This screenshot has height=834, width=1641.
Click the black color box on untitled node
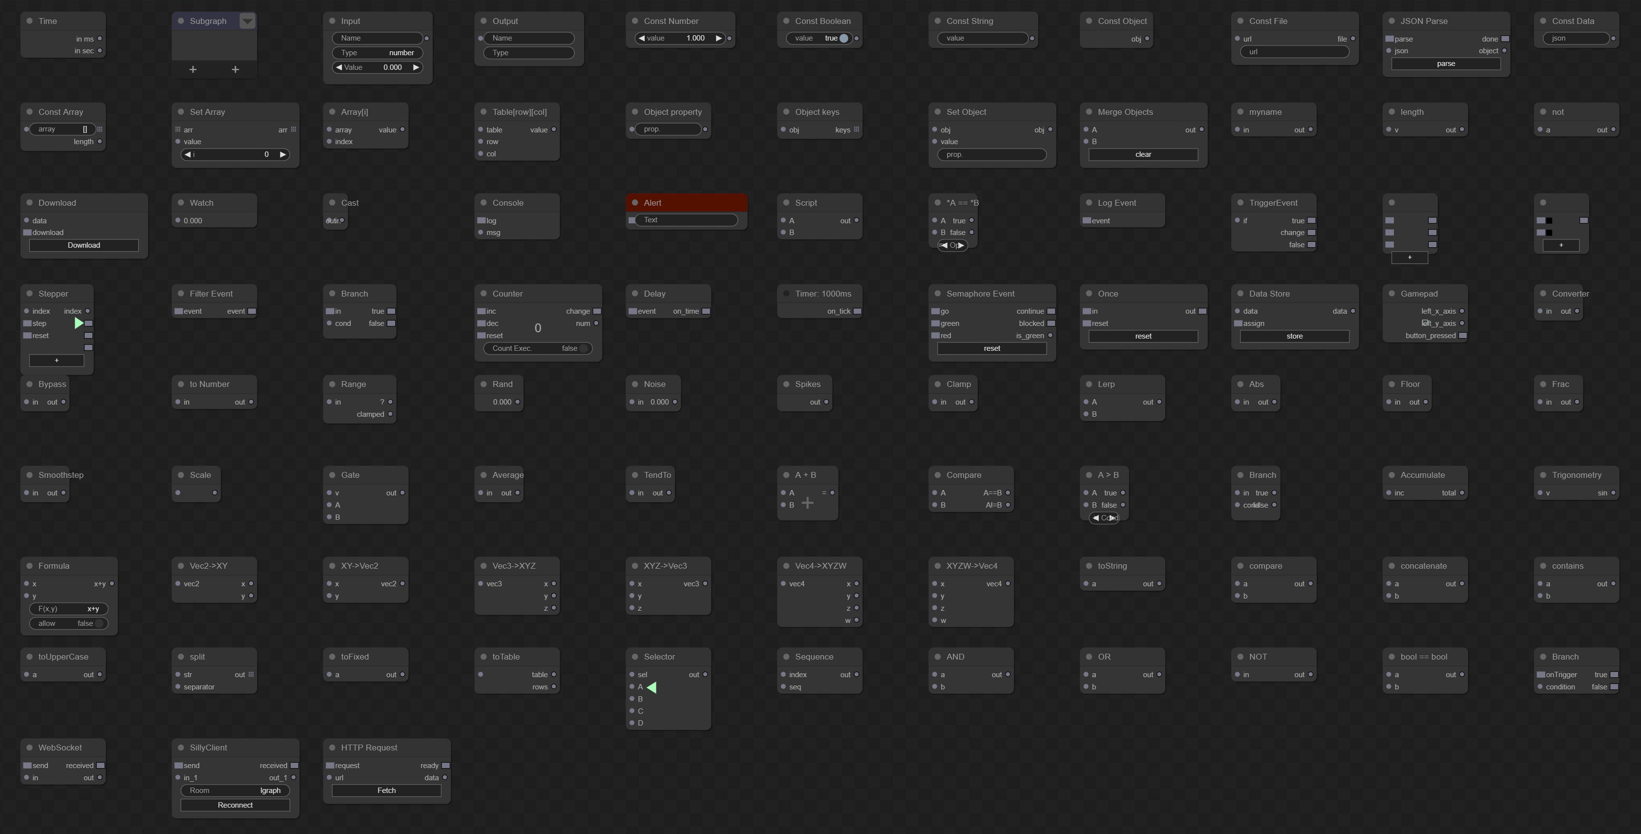[1549, 220]
